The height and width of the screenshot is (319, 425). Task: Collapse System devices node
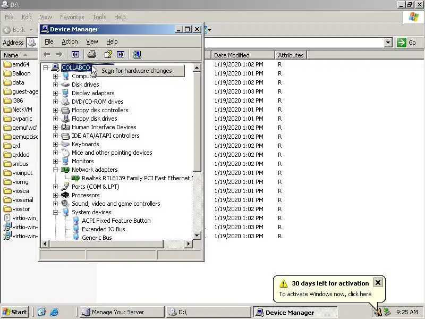click(x=55, y=212)
